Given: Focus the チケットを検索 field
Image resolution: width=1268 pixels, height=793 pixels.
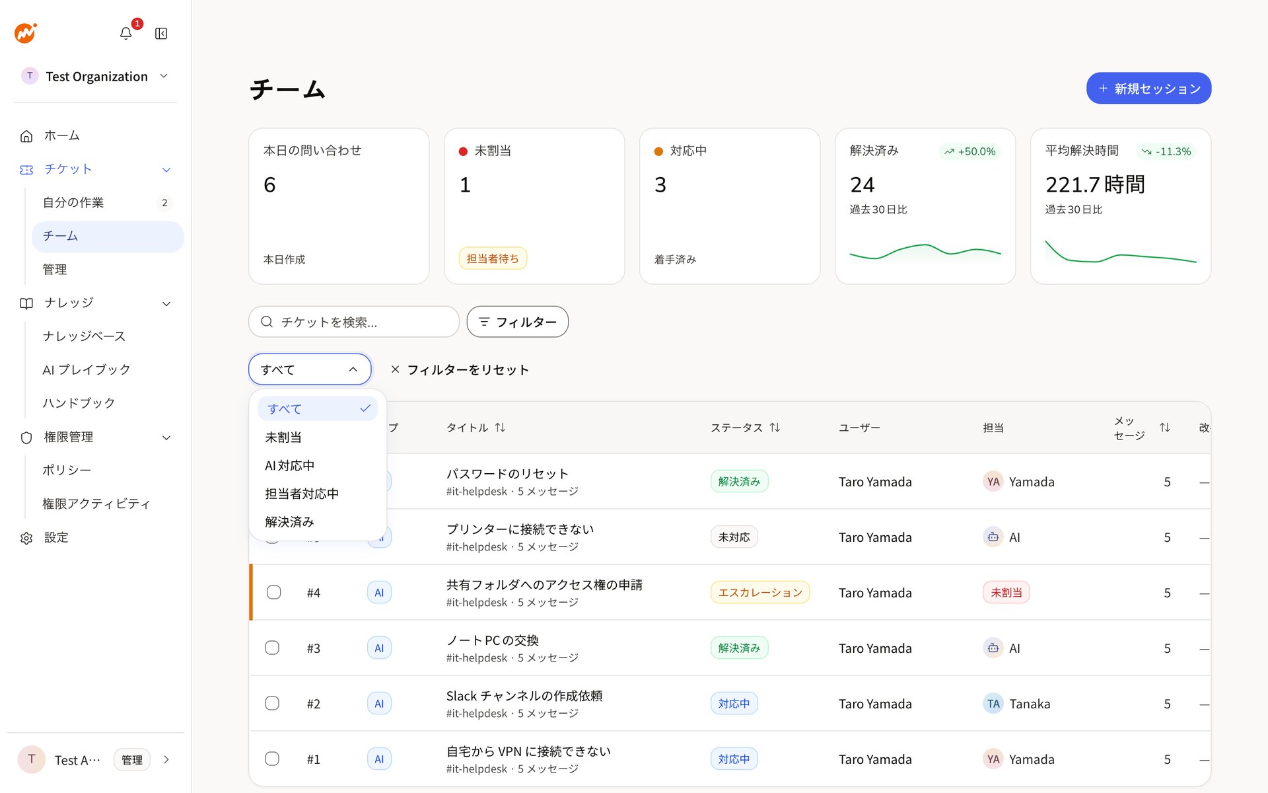Looking at the screenshot, I should [x=353, y=322].
